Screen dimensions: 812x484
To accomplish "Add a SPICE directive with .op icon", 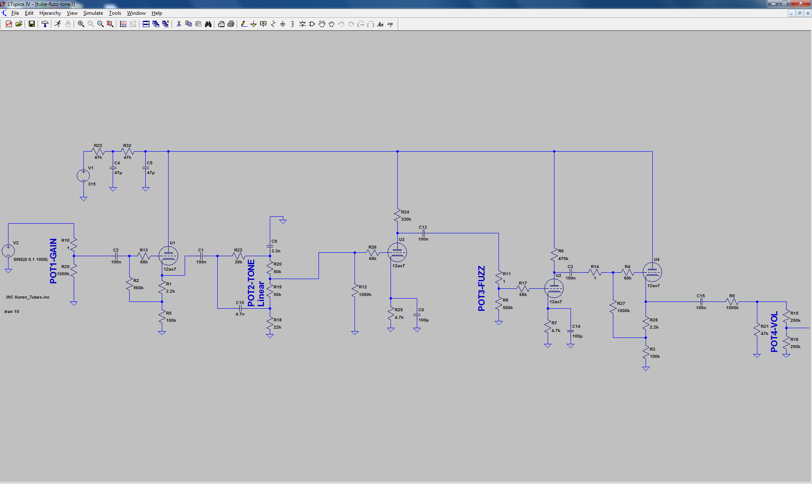I will tap(390, 24).
